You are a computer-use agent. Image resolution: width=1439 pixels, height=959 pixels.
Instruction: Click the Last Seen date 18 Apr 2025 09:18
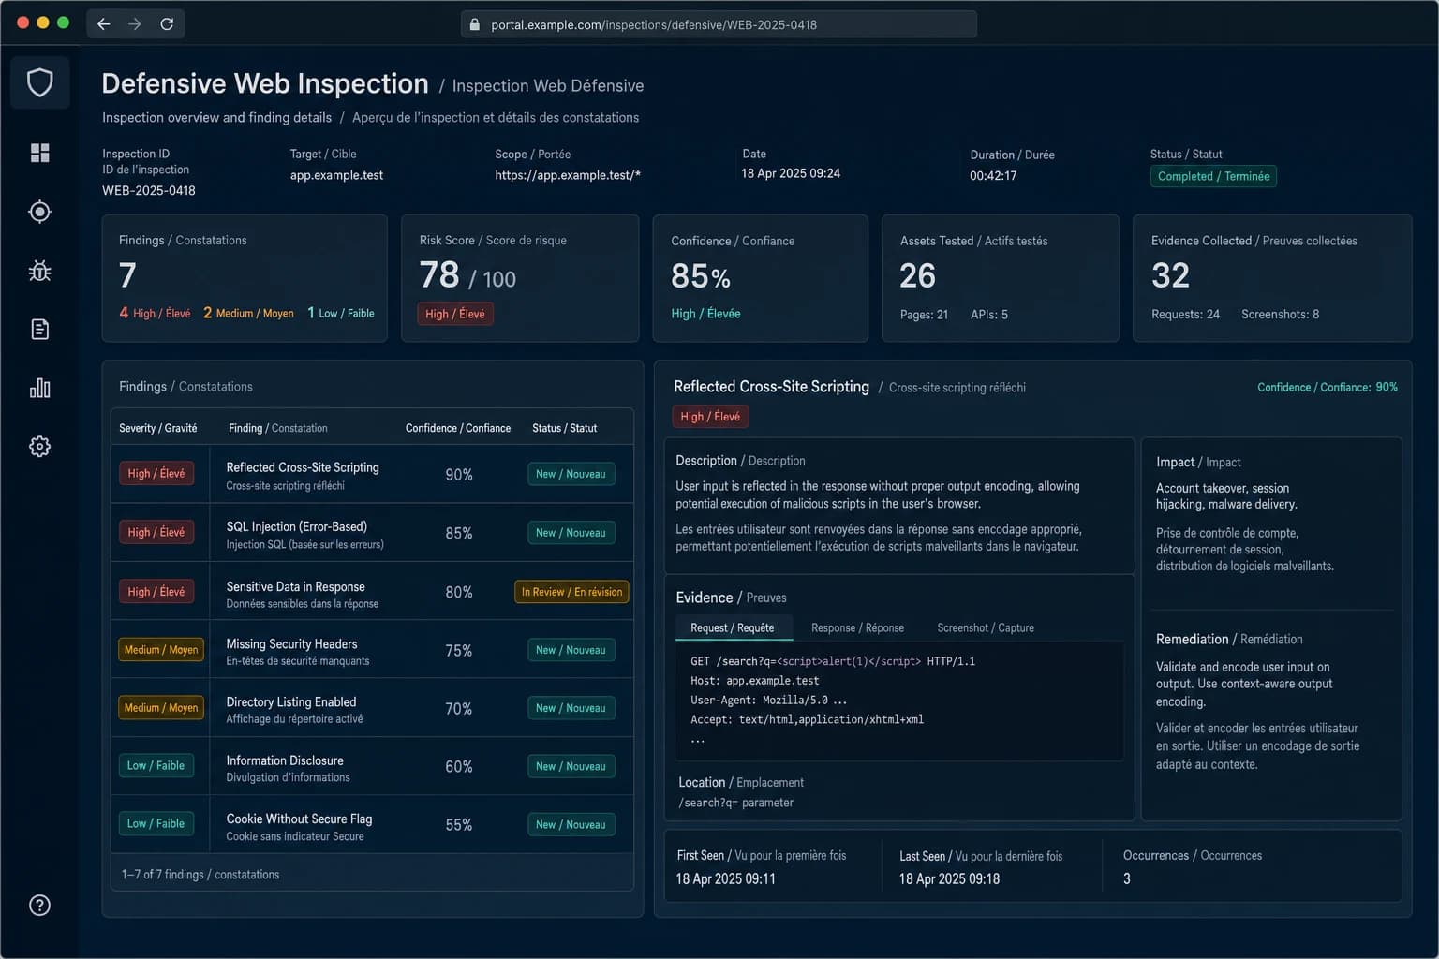click(949, 878)
